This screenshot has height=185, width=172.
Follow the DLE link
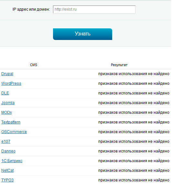(5, 93)
